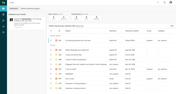Open ticket "I could use some help"
The image size is (176, 94).
pyautogui.click(x=74, y=55)
